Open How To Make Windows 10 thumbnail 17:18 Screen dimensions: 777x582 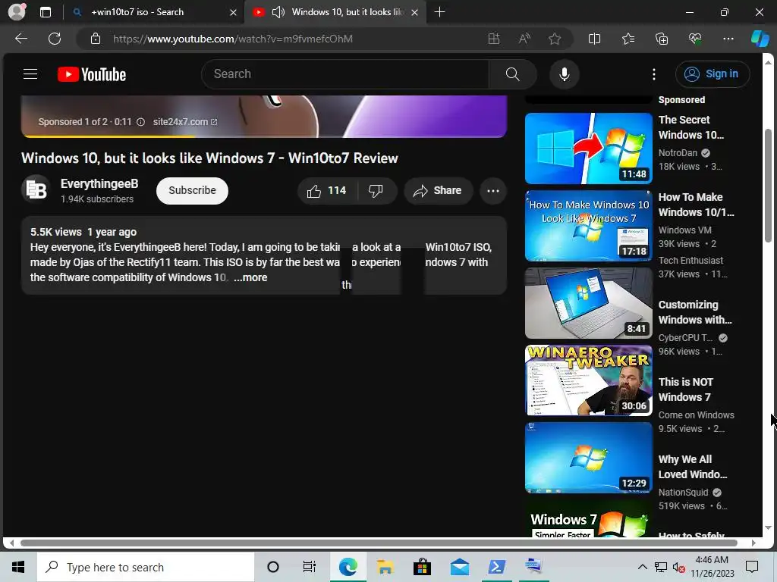point(588,226)
